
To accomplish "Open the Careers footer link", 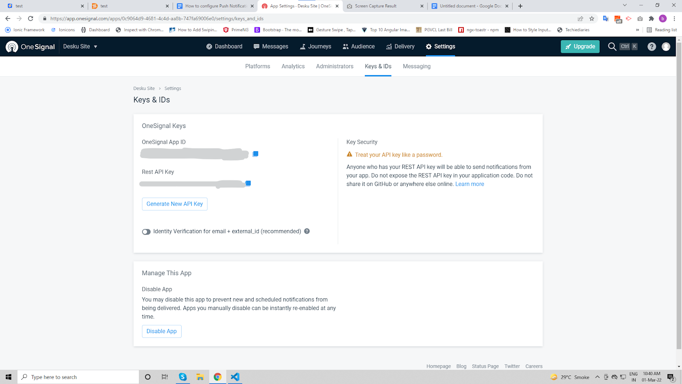I will [x=534, y=366].
